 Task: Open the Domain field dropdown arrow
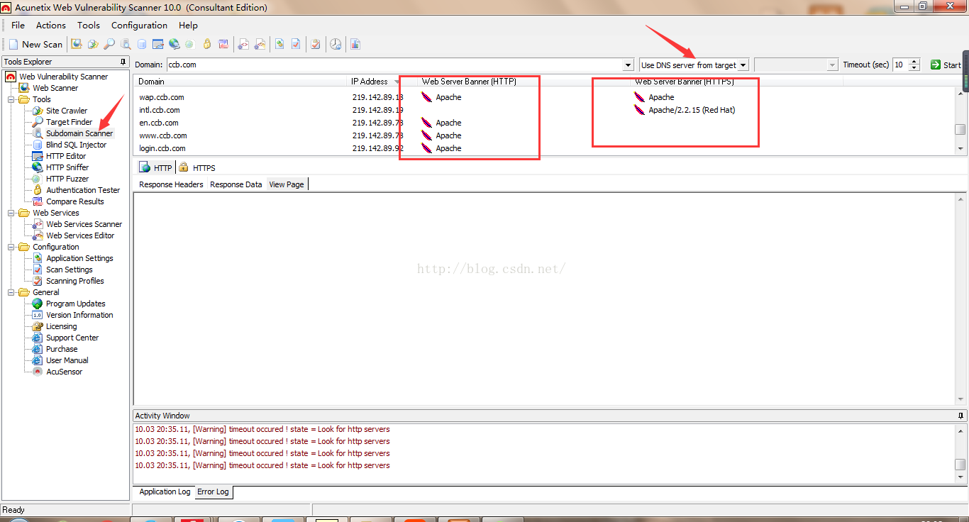tap(628, 65)
